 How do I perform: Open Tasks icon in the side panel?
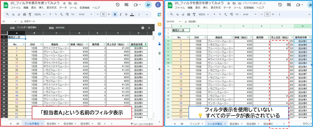pyautogui.click(x=160, y=34)
